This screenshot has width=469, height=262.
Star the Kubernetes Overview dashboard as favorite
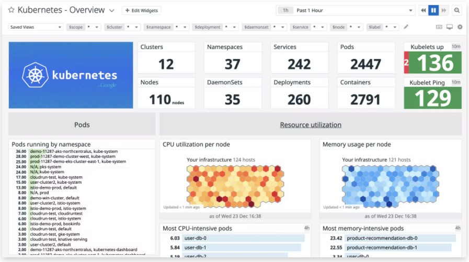[11, 10]
